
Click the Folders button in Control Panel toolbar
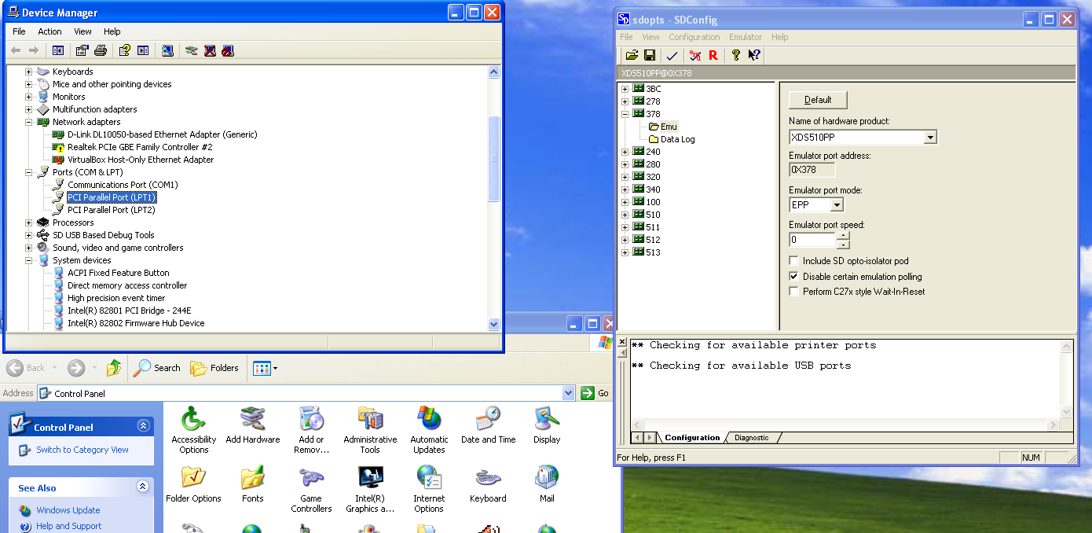pyautogui.click(x=214, y=367)
